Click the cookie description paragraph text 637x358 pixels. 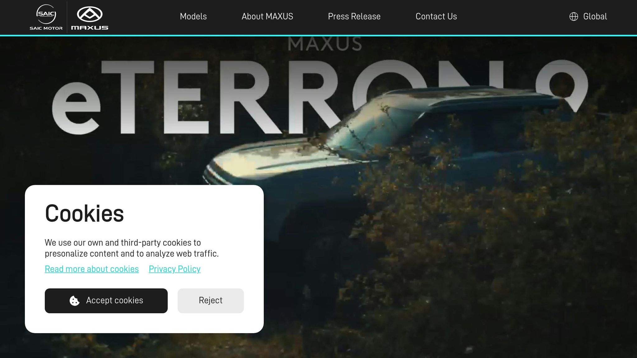(132, 248)
